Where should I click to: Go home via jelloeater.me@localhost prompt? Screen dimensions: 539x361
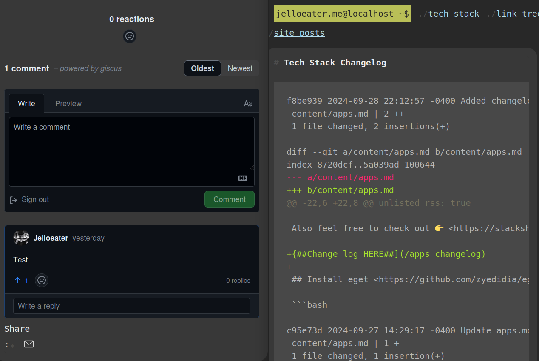342,14
